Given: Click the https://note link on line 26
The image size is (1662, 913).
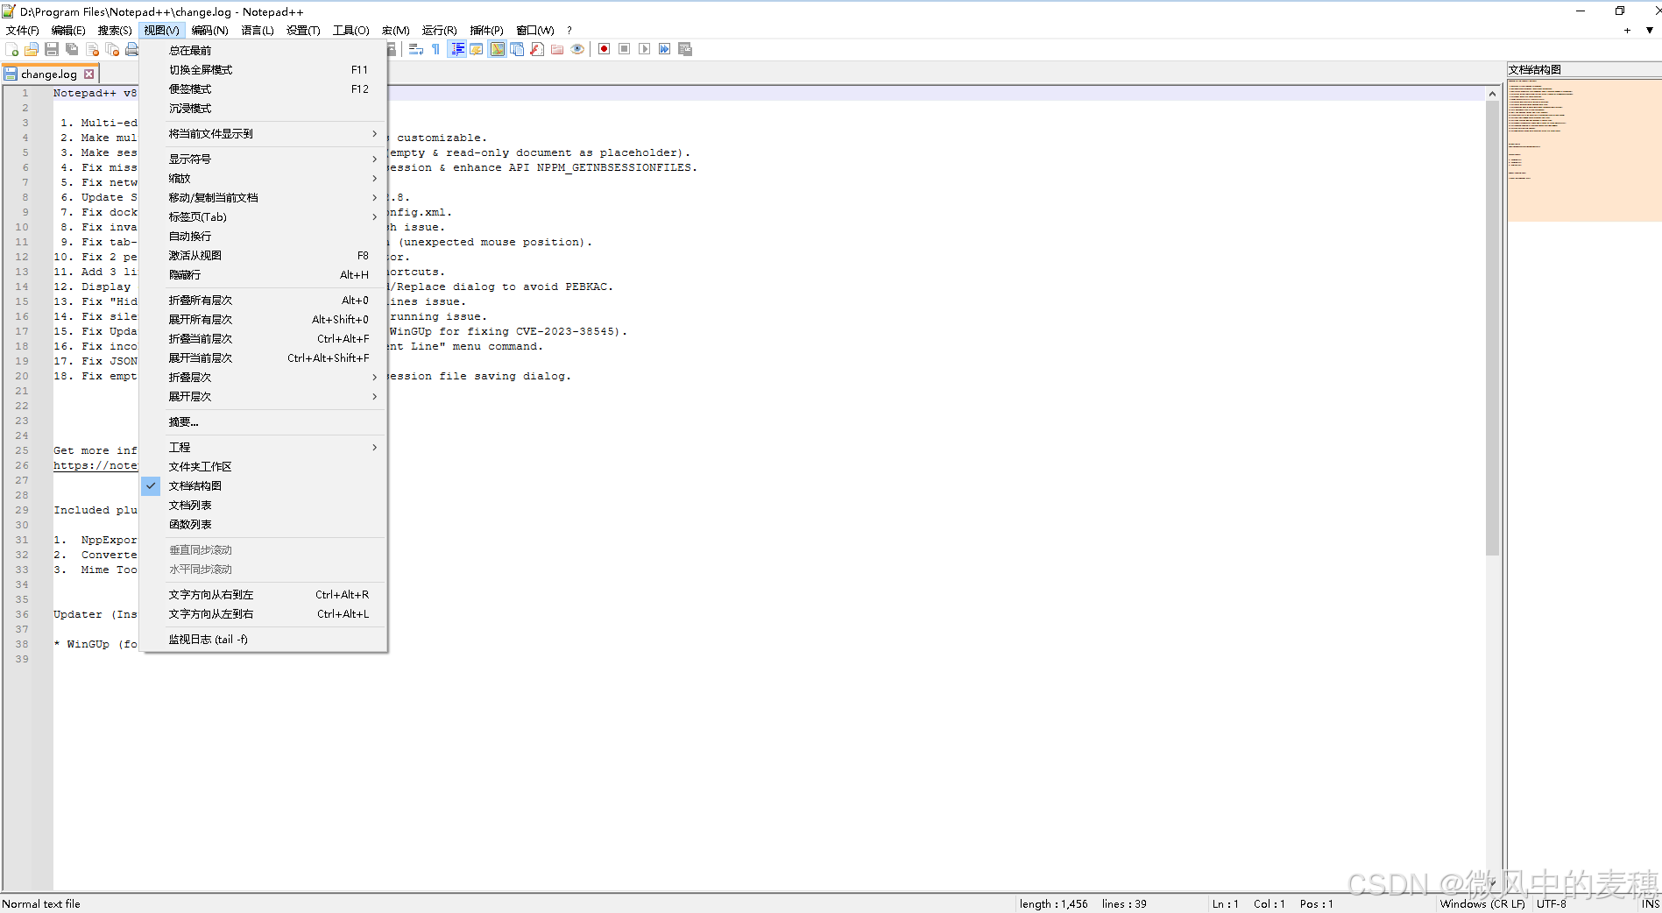Looking at the screenshot, I should (95, 466).
